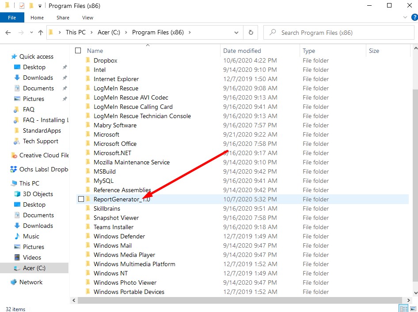
Task: Switch to details view layout icon
Action: click(403, 308)
